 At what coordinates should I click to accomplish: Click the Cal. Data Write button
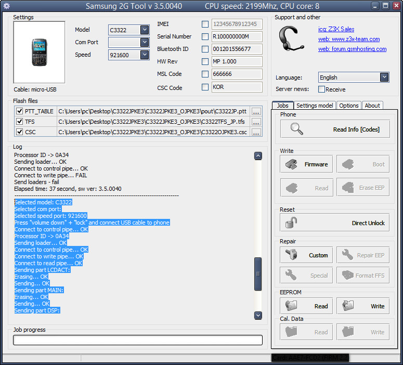363,332
